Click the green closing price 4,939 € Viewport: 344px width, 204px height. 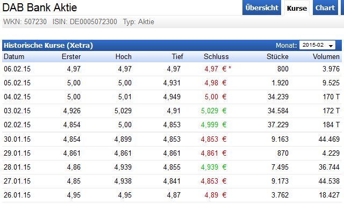pos(213,167)
